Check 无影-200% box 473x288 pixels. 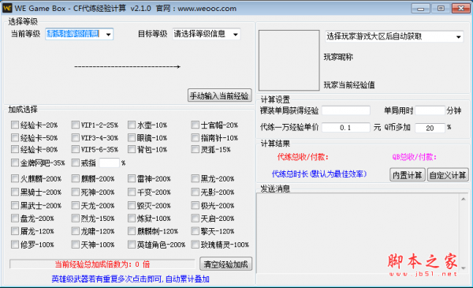(x=196, y=192)
